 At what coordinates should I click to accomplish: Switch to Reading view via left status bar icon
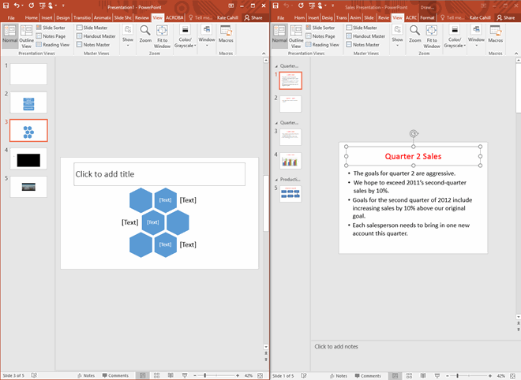[x=171, y=375]
